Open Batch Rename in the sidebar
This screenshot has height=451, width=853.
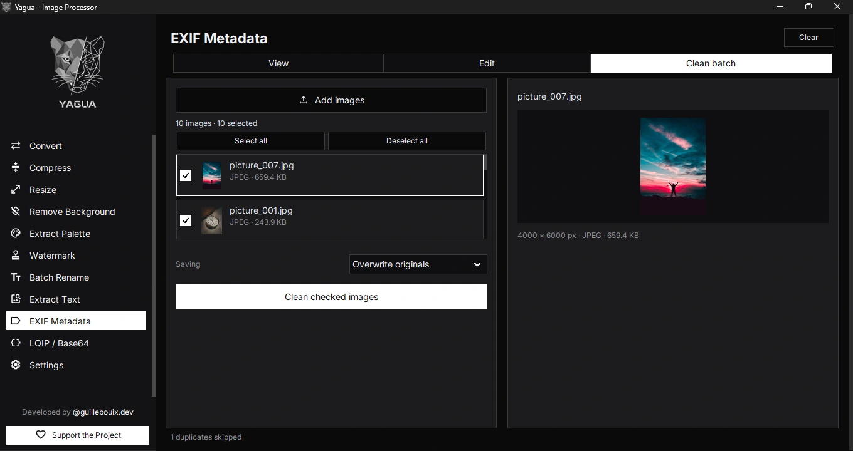point(76,277)
